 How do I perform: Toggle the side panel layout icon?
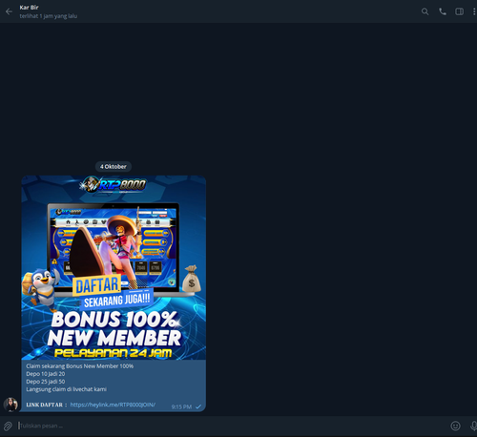pos(459,11)
